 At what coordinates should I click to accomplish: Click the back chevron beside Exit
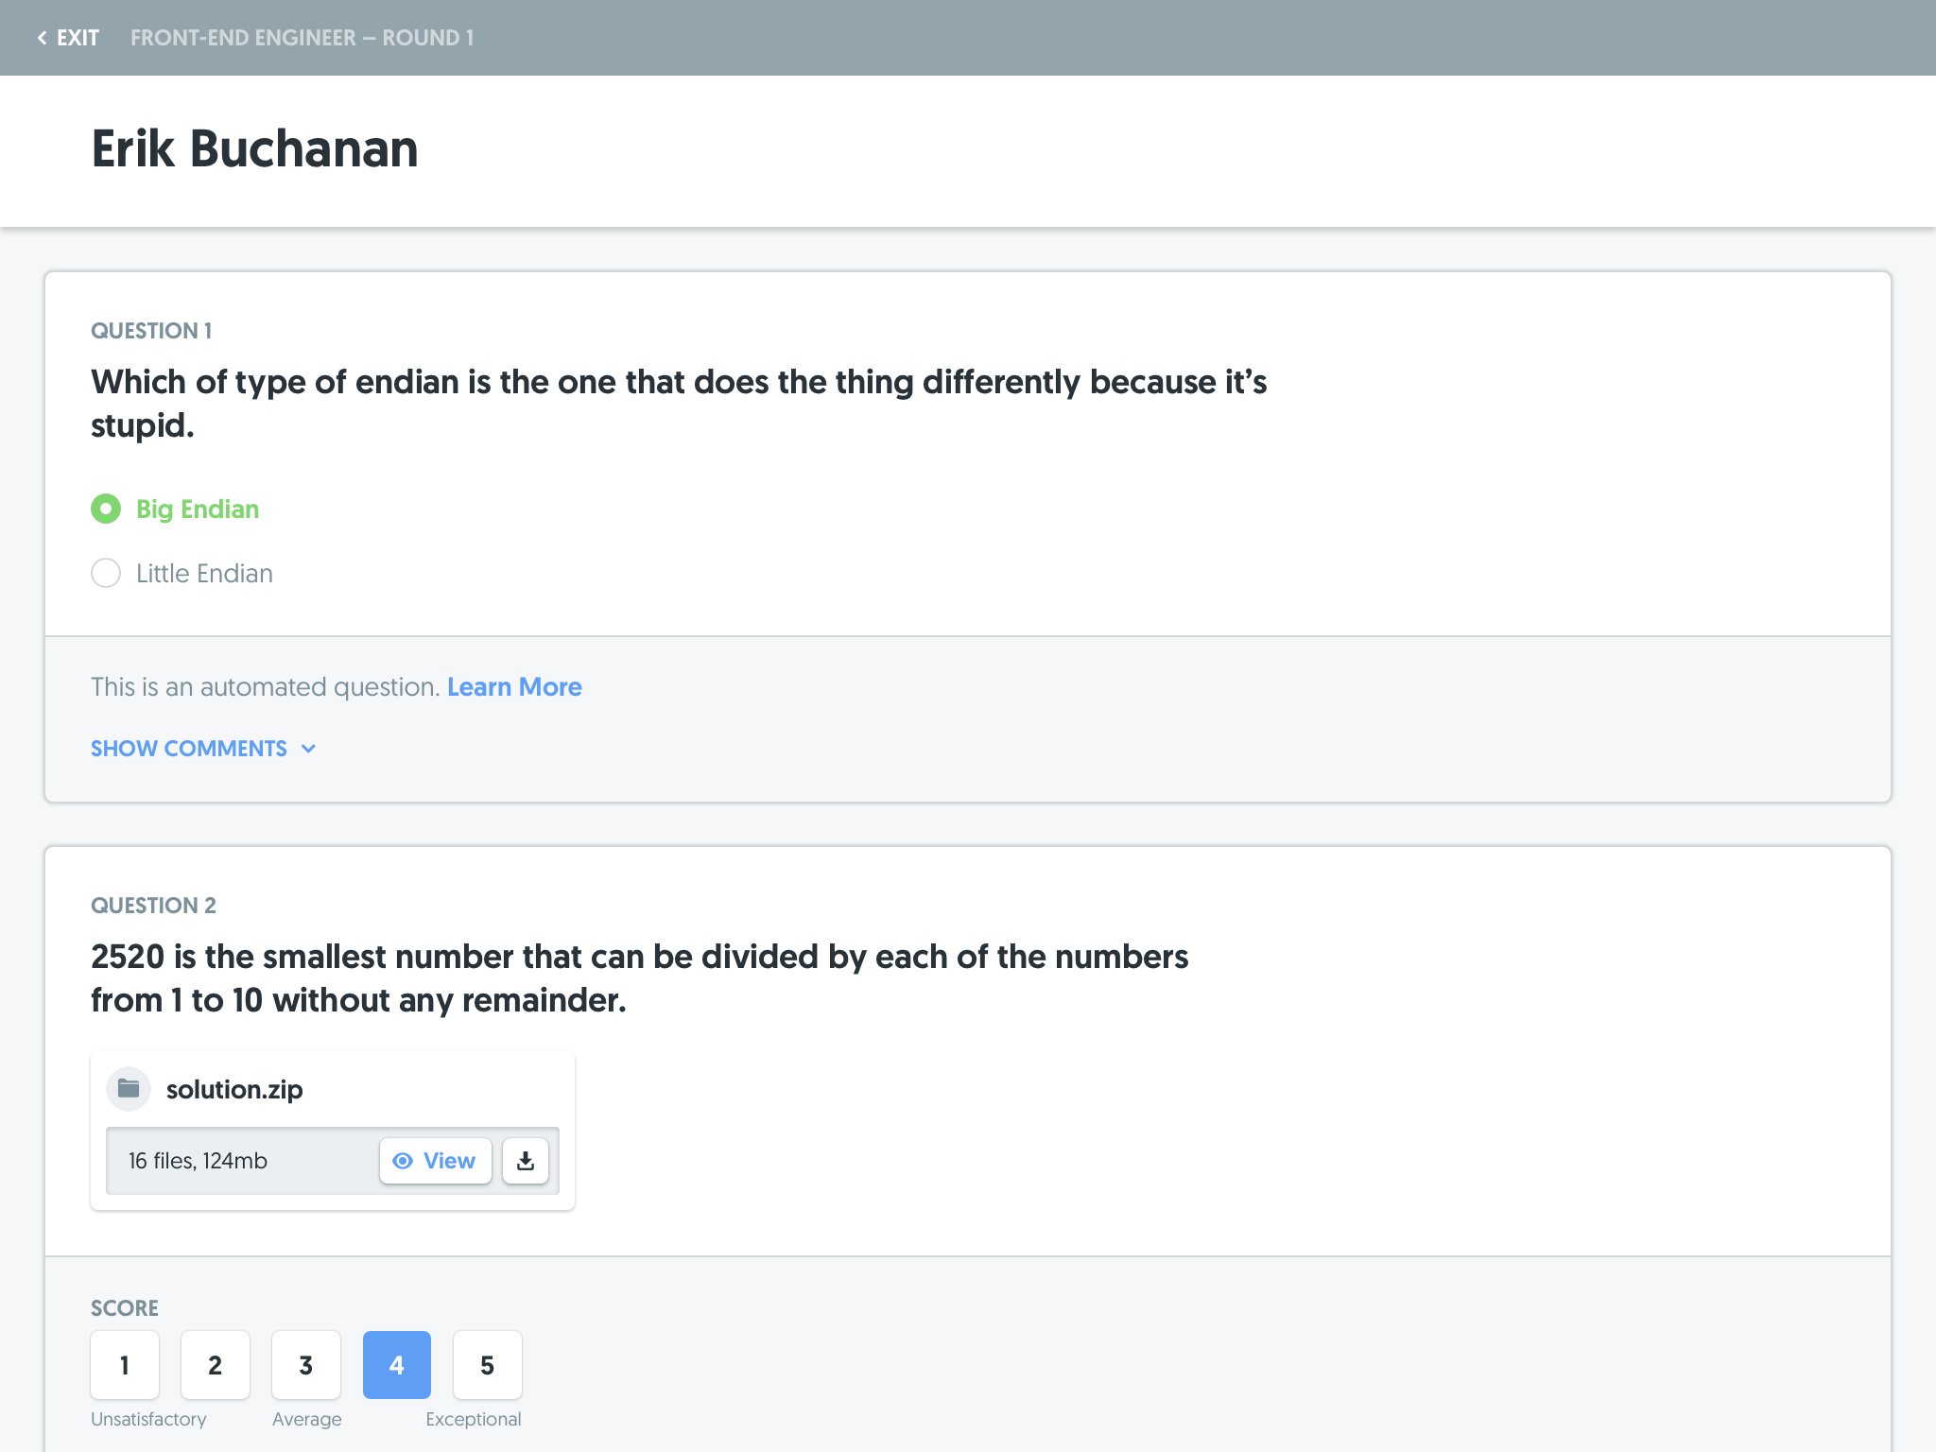click(x=42, y=38)
